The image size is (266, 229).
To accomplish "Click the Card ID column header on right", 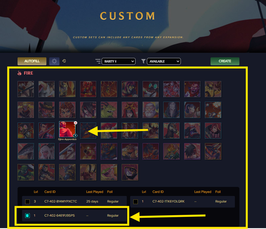I will tap(158, 192).
